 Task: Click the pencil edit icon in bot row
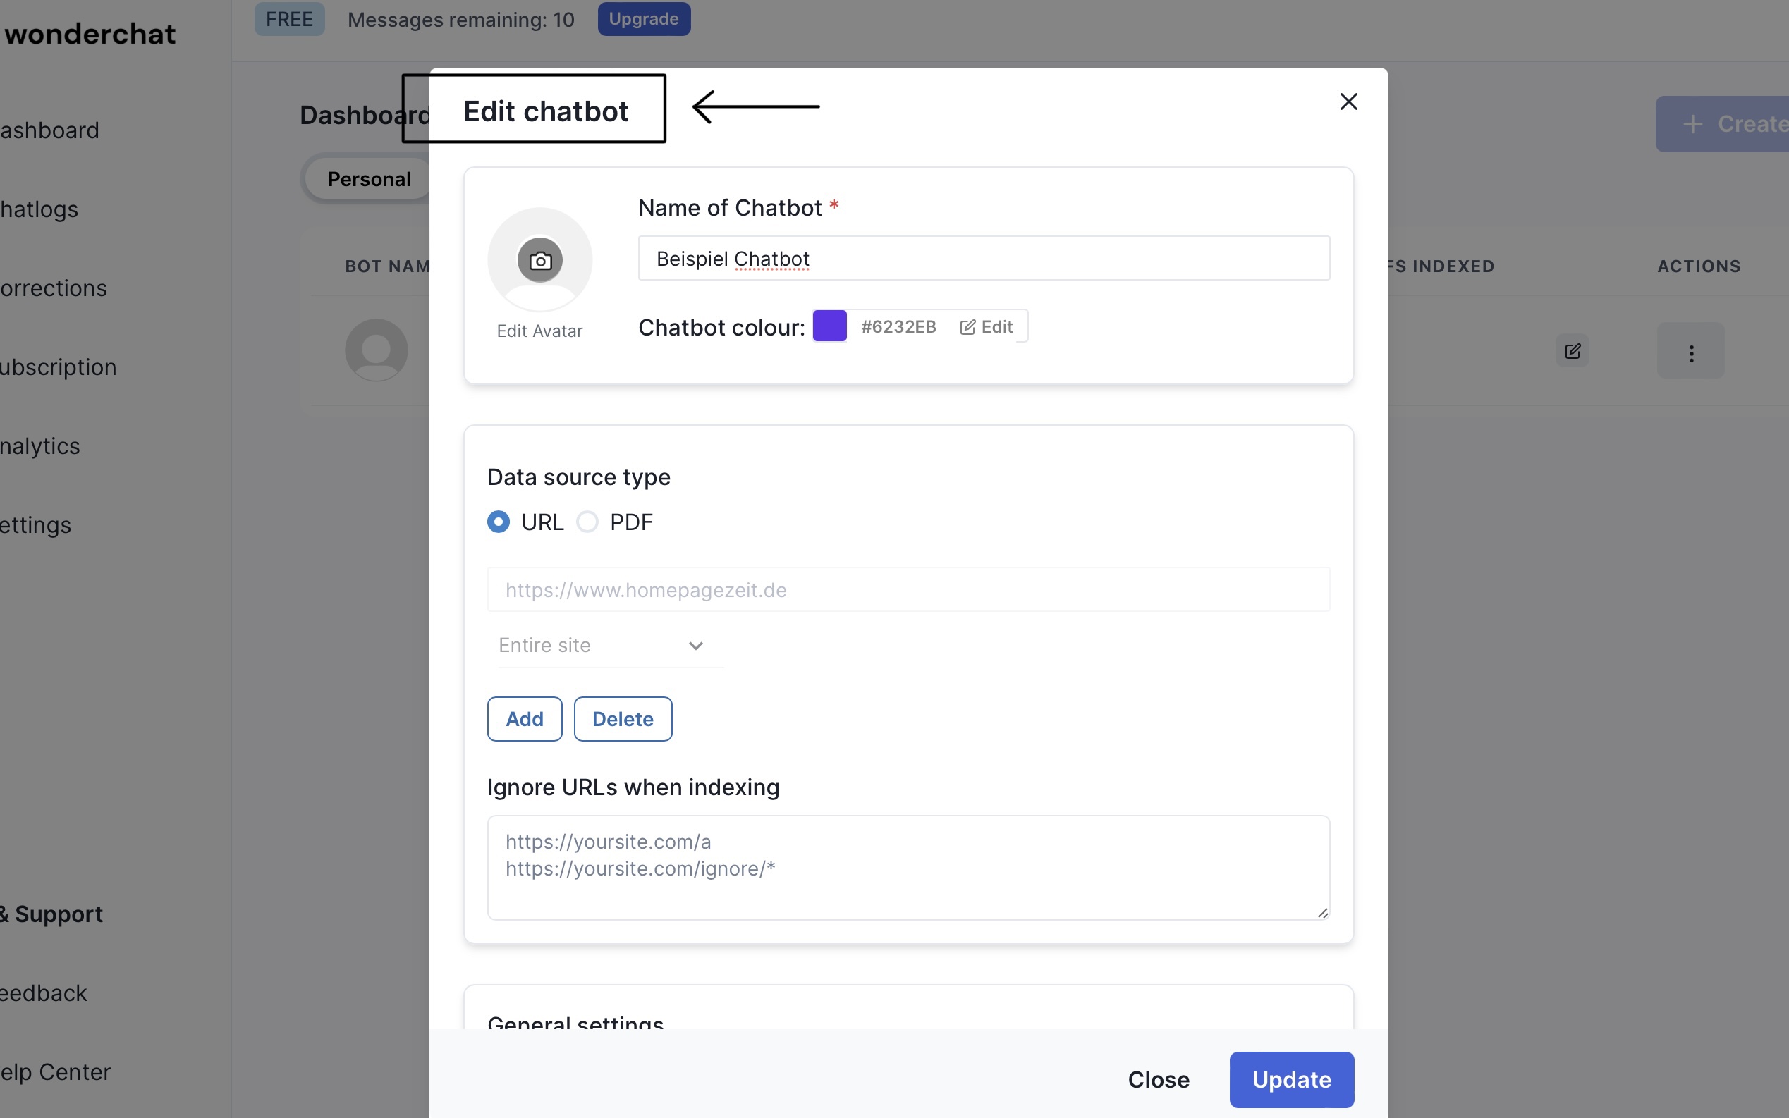1573,350
